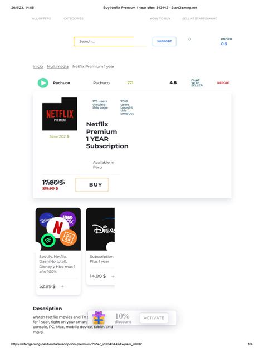The image size is (264, 352).
Task: Activate the 10% discount
Action: 154,318
